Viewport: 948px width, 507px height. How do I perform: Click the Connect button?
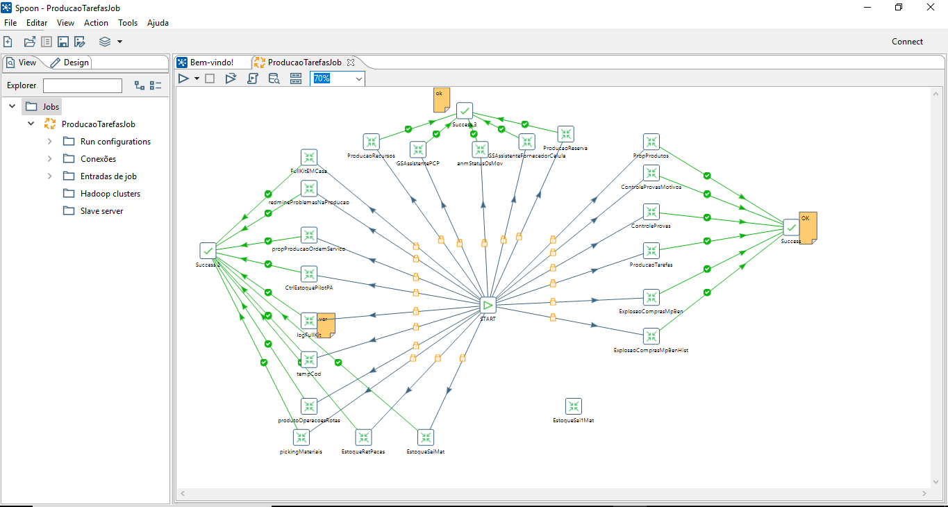coord(907,41)
